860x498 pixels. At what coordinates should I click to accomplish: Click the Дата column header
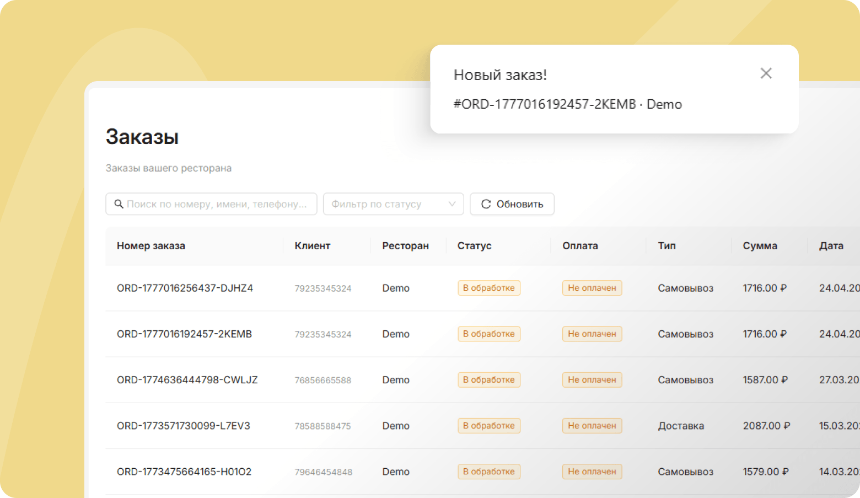click(831, 246)
